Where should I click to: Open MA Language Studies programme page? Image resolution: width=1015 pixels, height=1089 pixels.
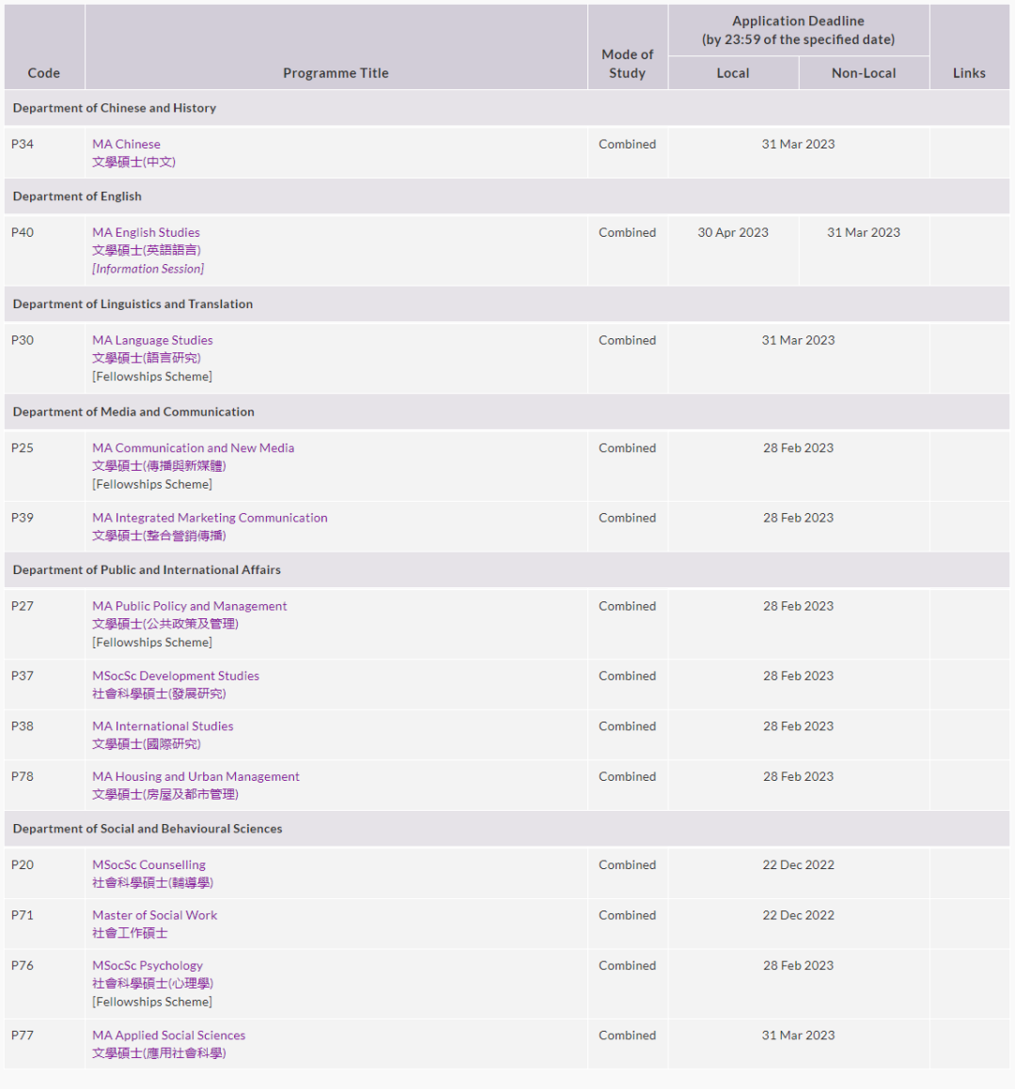coord(152,340)
